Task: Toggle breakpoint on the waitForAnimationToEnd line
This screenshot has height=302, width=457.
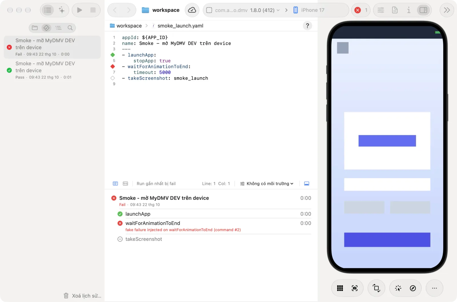Action: tap(113, 67)
